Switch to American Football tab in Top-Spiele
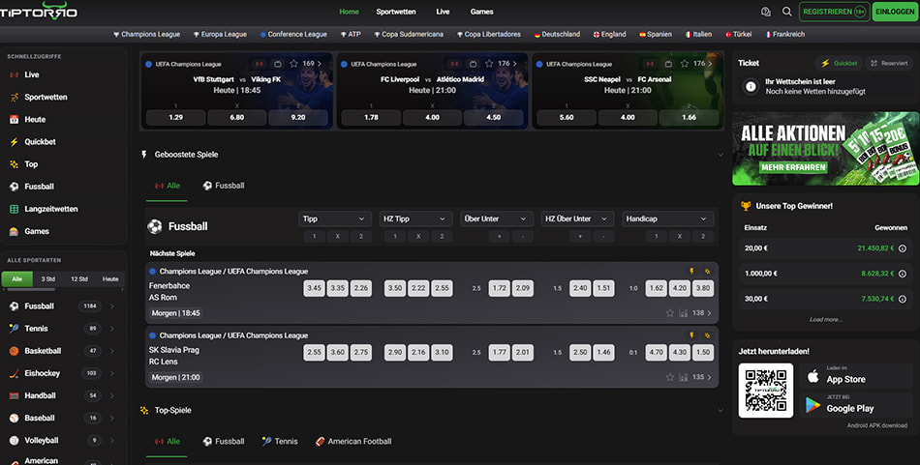Image resolution: width=920 pixels, height=465 pixels. click(x=353, y=442)
